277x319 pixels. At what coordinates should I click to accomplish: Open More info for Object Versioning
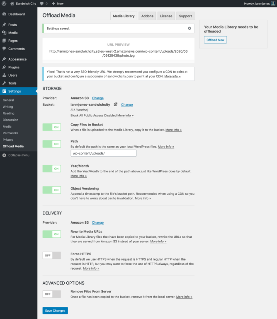(143, 198)
